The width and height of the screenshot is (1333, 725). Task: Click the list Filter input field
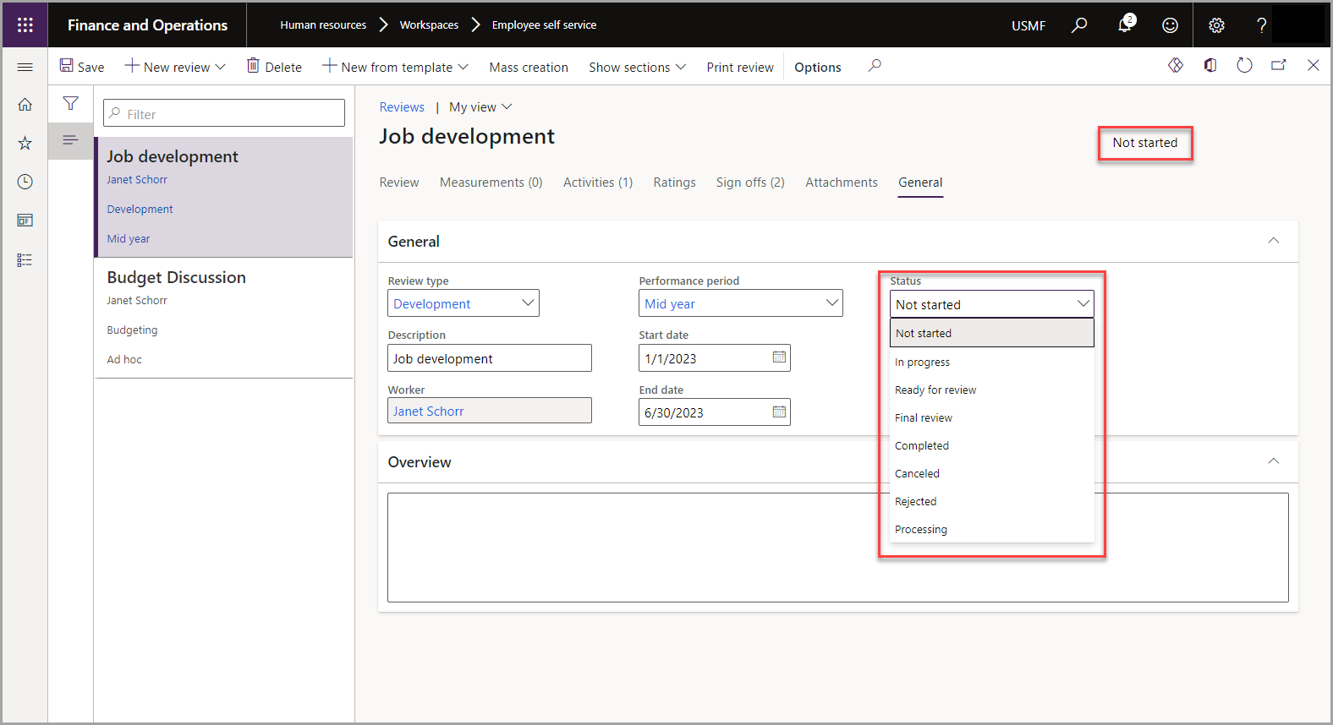click(x=224, y=113)
